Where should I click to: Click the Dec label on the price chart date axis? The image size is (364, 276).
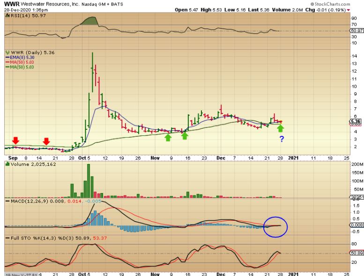221,158
